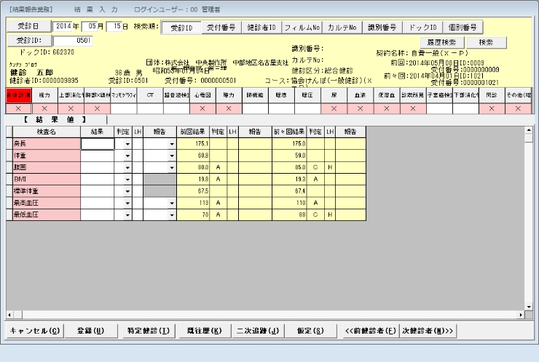Switch to the 問診 tab

(492, 95)
